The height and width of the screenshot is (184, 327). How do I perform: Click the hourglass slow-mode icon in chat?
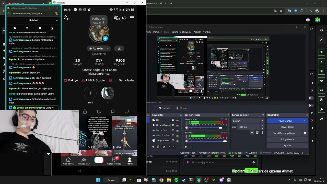pos(52,28)
